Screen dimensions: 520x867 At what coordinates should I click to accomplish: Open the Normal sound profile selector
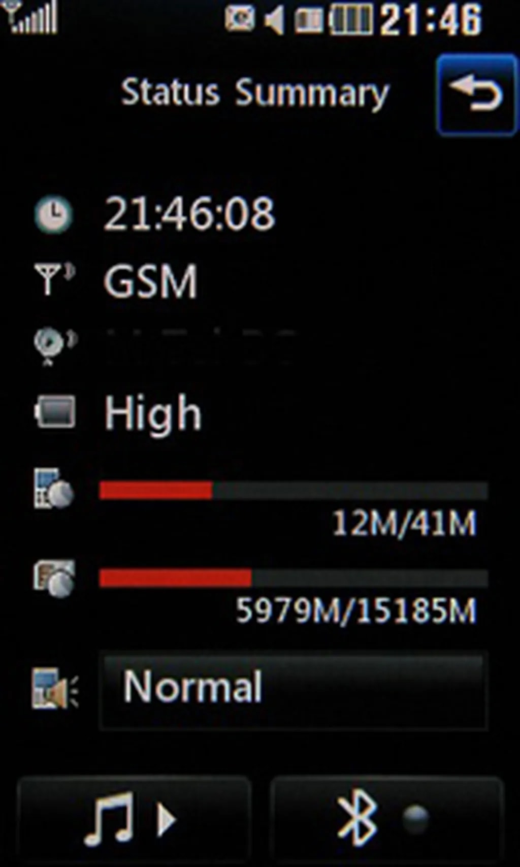[x=294, y=689]
